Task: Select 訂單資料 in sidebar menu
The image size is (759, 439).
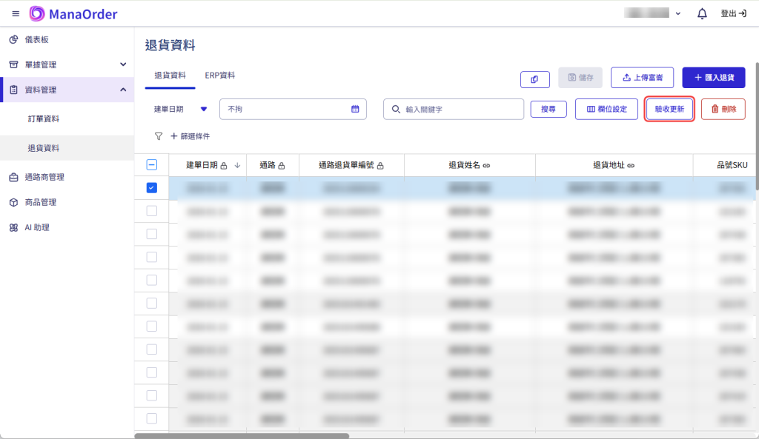Action: 43,118
